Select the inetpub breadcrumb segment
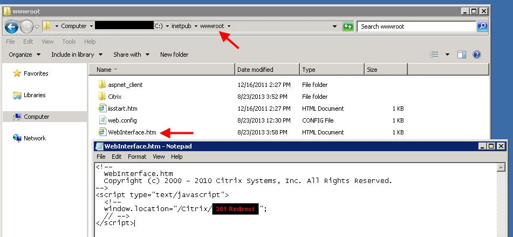513x237 pixels. (181, 26)
